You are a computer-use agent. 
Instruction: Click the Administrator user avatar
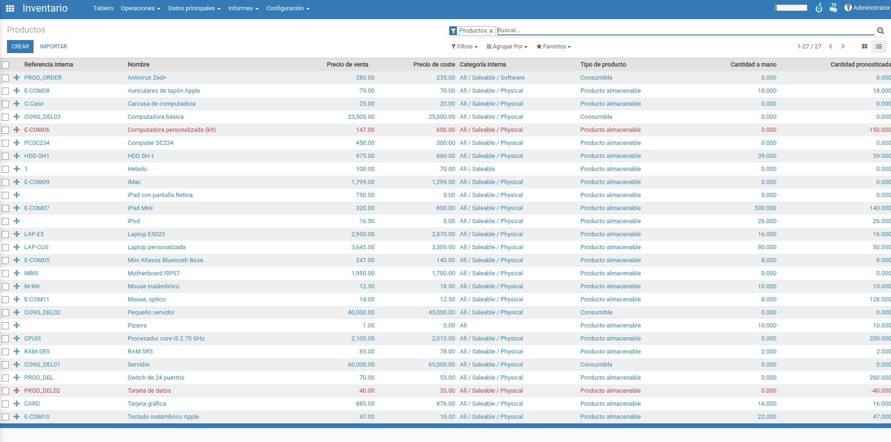848,7
